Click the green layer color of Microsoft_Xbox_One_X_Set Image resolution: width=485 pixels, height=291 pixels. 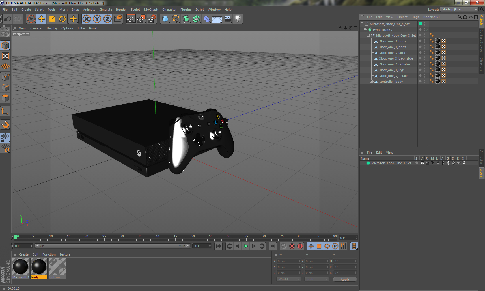[x=368, y=163]
